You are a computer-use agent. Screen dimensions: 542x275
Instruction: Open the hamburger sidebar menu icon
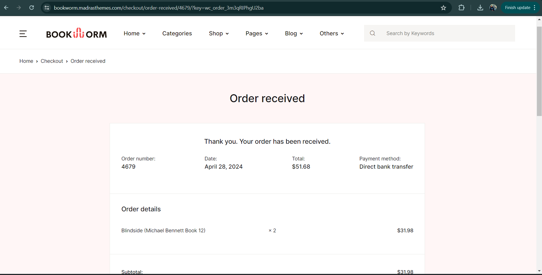pyautogui.click(x=23, y=34)
